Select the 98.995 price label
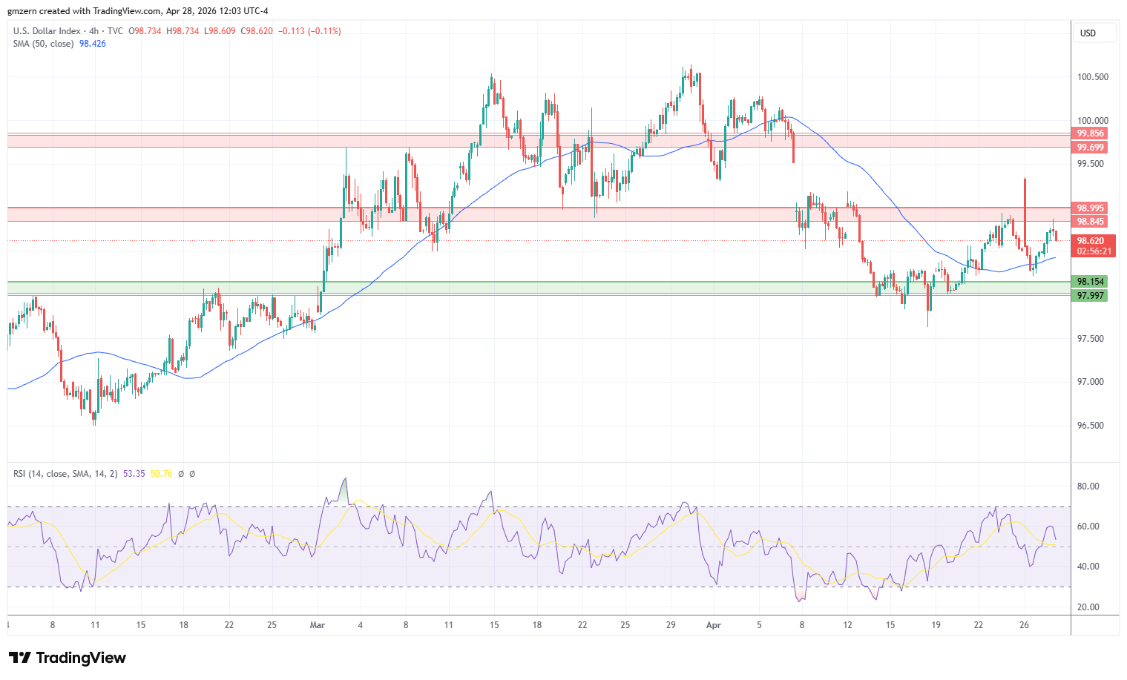 1091,208
